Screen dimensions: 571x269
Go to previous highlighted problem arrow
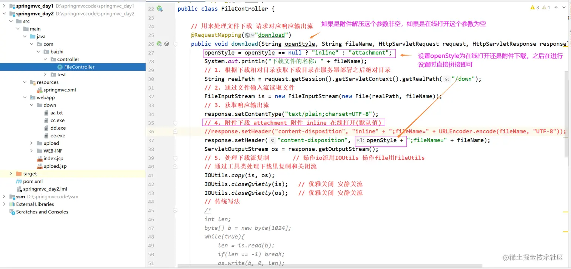click(x=556, y=7)
